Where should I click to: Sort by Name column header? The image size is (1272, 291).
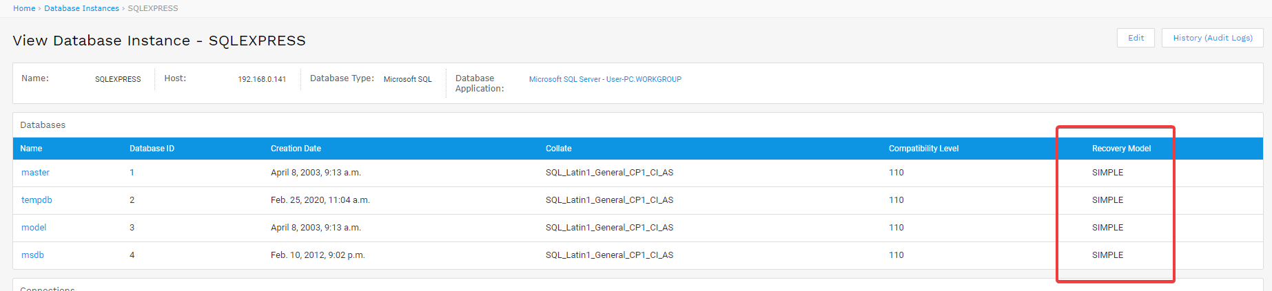coord(31,149)
